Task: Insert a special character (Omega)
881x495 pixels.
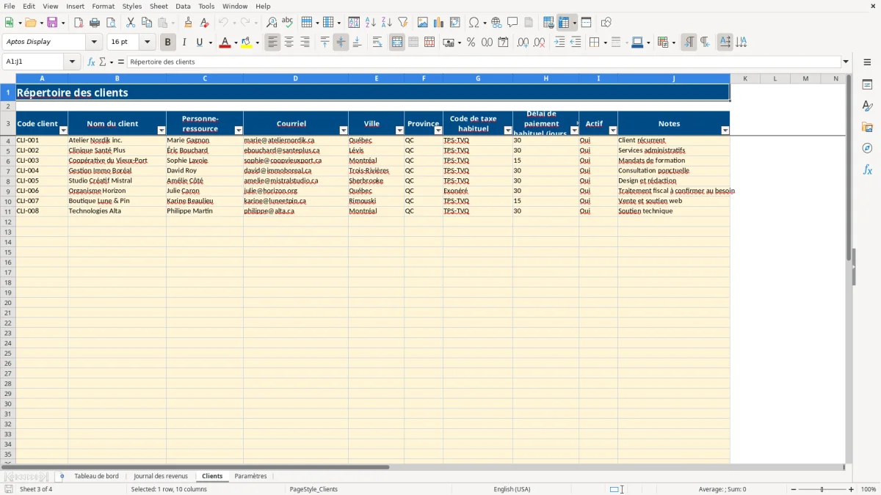Action: [474, 23]
